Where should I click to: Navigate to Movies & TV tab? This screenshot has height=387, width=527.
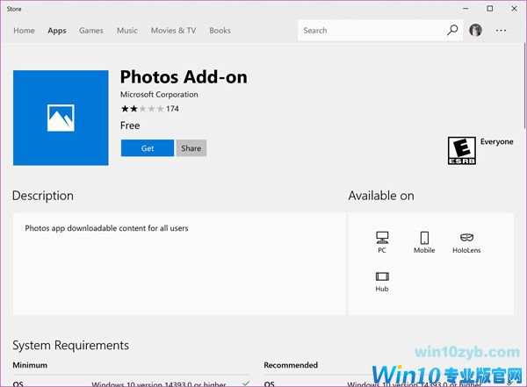click(173, 31)
